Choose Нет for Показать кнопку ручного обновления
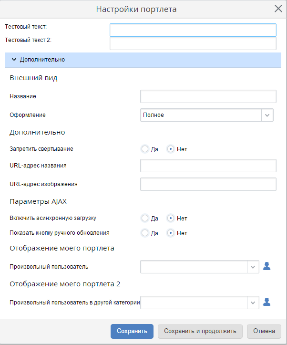The height and width of the screenshot is (345, 287). 171,233
